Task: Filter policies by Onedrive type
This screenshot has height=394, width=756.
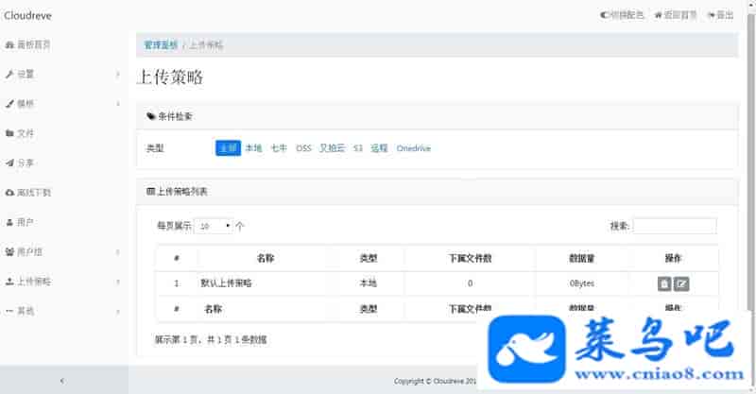Action: pos(414,148)
